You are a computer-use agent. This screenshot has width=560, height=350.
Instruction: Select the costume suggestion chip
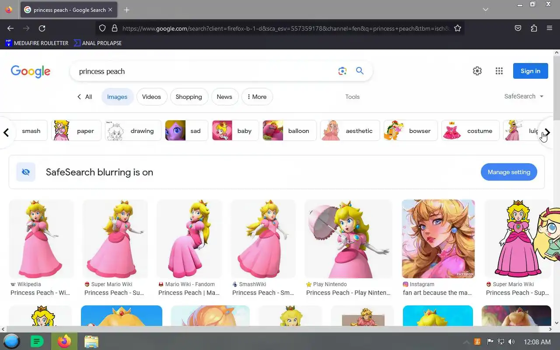click(470, 131)
